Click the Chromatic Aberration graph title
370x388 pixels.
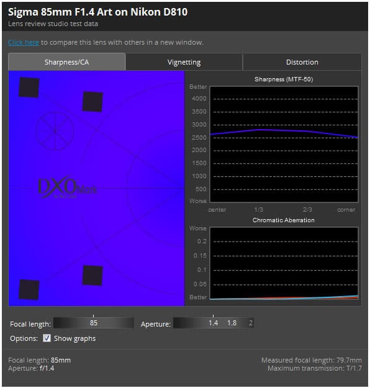tap(284, 220)
